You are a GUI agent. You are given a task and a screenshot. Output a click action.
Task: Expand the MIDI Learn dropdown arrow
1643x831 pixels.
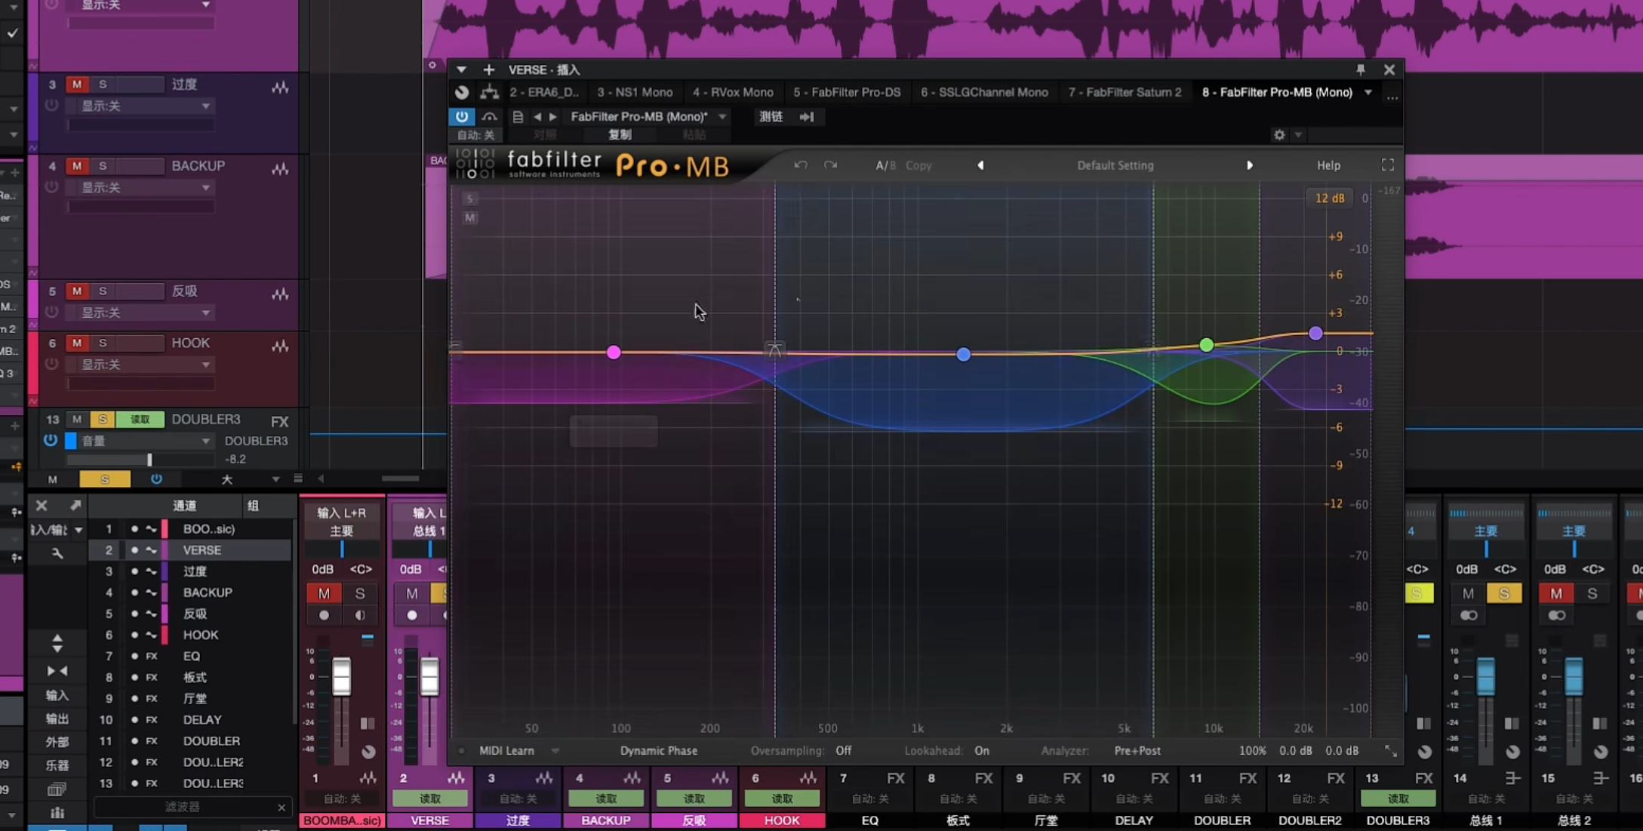pos(555,751)
